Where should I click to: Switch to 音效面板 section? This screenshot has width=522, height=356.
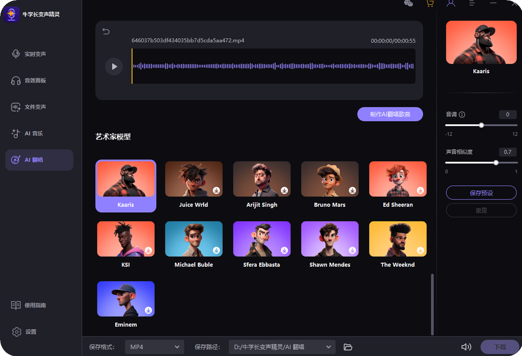[39, 80]
